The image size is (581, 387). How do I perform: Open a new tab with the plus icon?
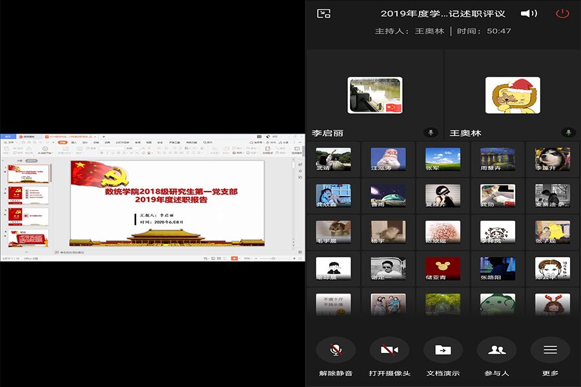pos(103,137)
